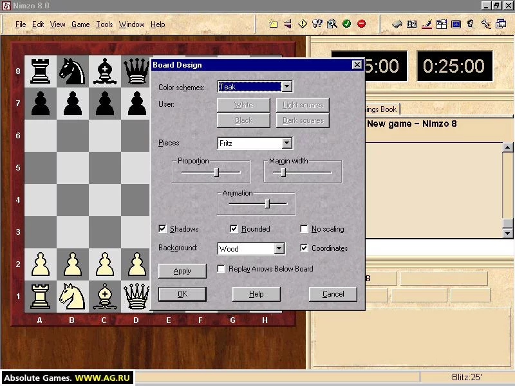
Task: Click the chip engine icon
Action: click(x=397, y=24)
